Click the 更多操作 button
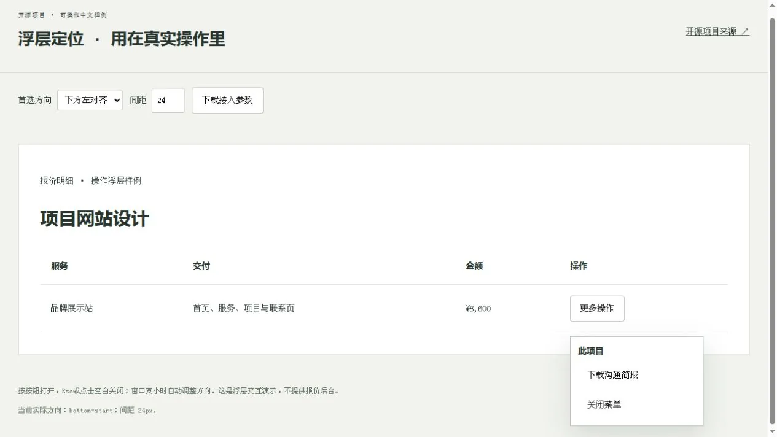This screenshot has width=777, height=437. coord(597,308)
